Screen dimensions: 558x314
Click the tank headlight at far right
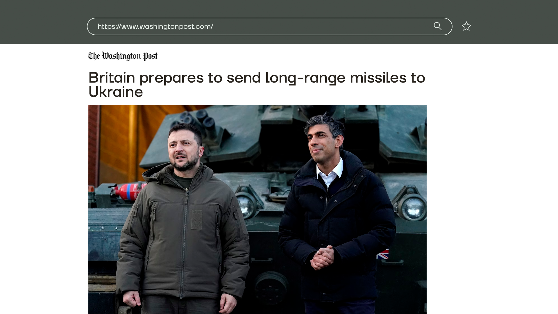412,208
